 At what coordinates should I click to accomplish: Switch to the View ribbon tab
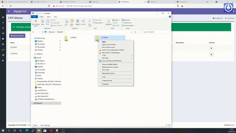(55, 17)
